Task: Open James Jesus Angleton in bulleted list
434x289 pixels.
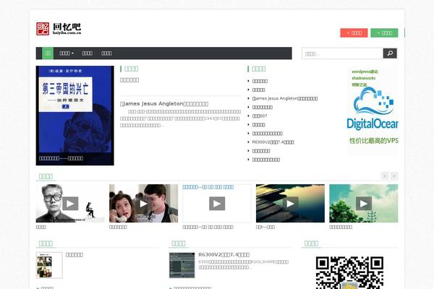Action: (285, 98)
